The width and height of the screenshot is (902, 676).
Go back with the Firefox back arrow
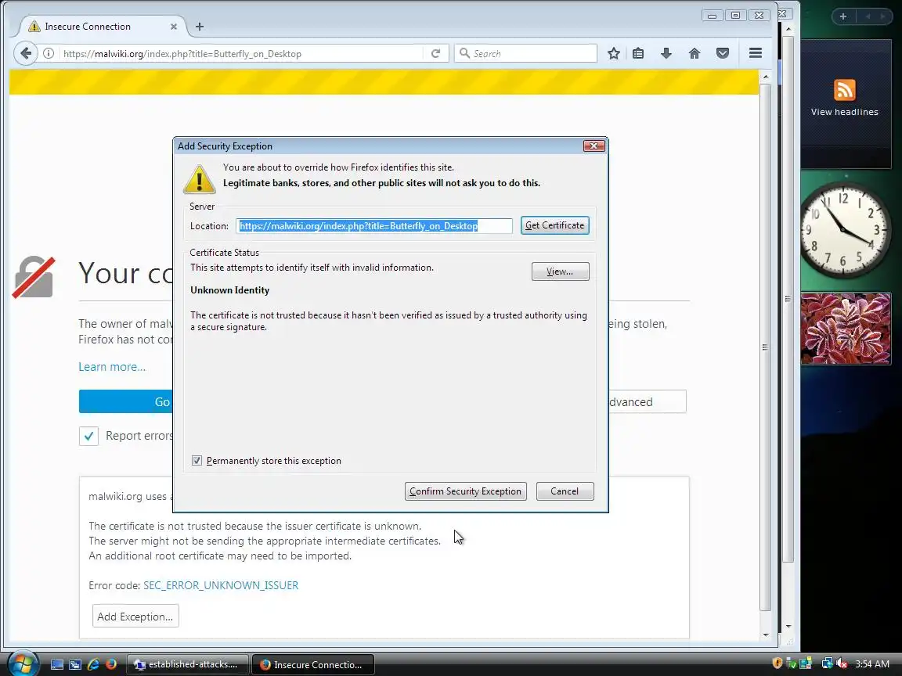[26, 53]
